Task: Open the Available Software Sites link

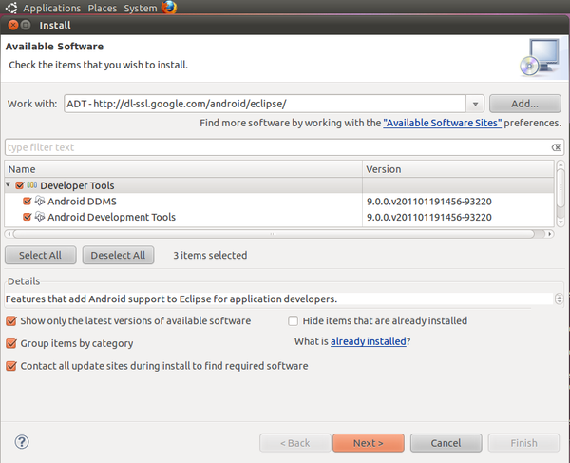Action: point(443,123)
